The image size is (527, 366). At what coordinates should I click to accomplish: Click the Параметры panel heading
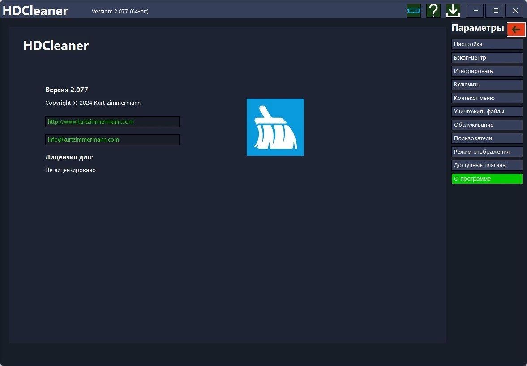click(x=478, y=28)
